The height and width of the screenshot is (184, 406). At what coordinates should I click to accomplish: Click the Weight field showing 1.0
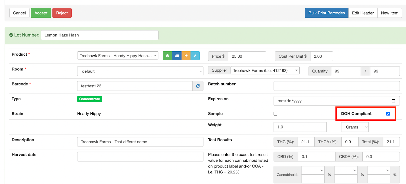(x=300, y=127)
